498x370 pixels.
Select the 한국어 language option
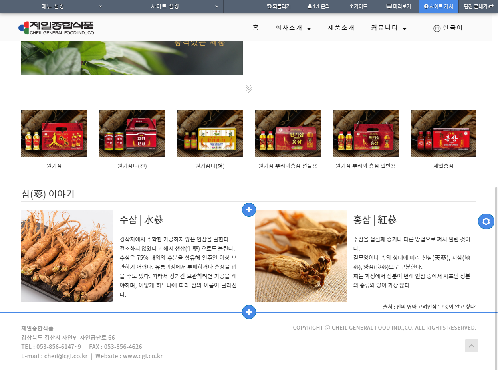point(453,28)
